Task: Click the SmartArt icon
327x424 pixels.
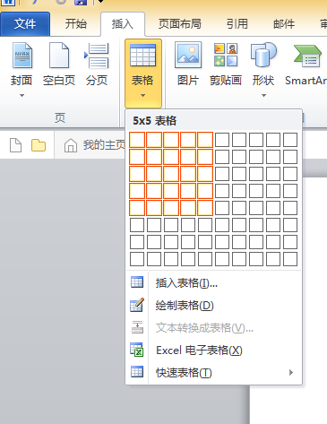Action: tap(307, 56)
